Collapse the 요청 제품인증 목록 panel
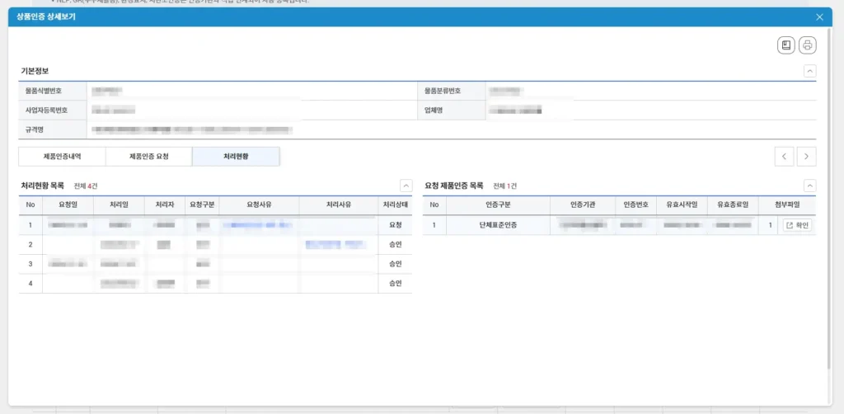 [x=809, y=186]
